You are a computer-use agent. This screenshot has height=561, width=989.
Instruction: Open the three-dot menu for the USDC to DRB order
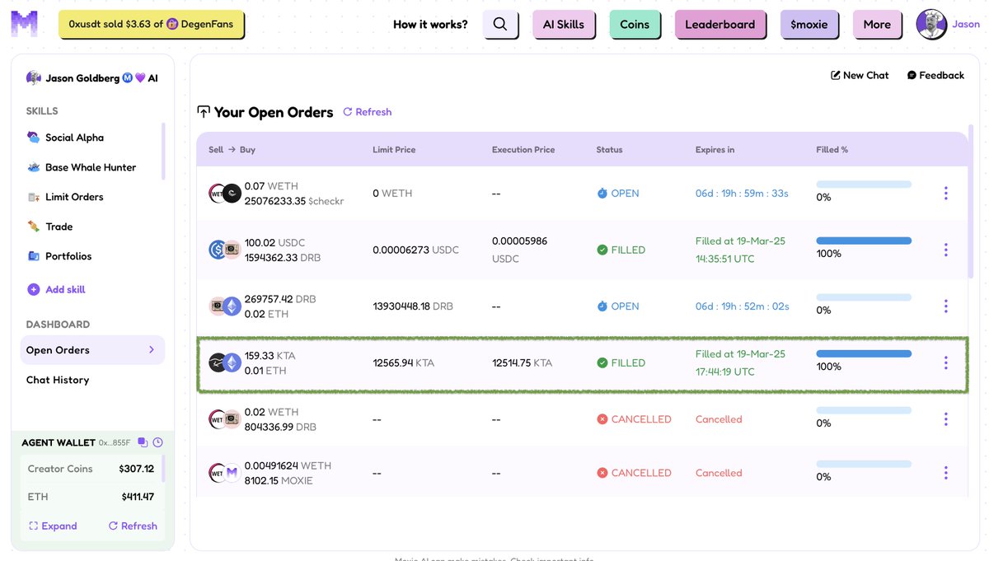pos(945,250)
